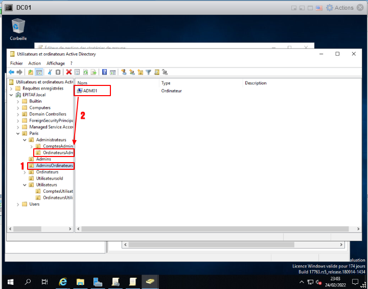Click the blue Help question mark icon
Image resolution: width=368 pixels, height=289 pixels.
point(105,72)
